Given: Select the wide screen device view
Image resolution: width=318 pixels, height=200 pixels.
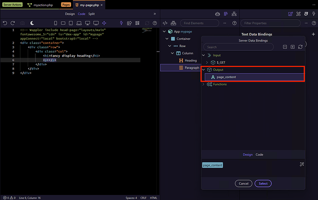Looking at the screenshot, I should (96, 23).
